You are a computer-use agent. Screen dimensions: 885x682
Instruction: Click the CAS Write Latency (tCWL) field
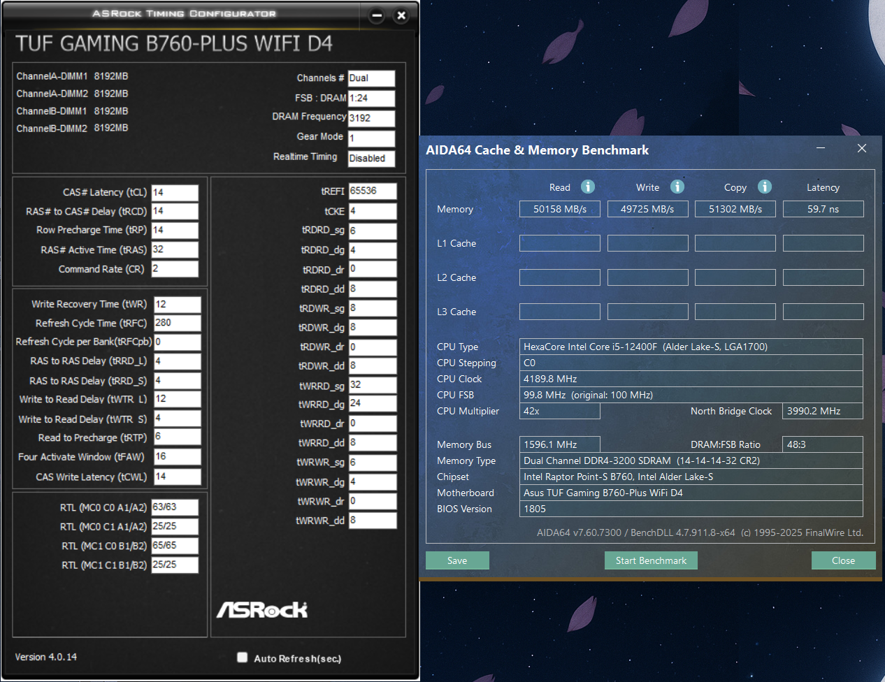coord(178,477)
